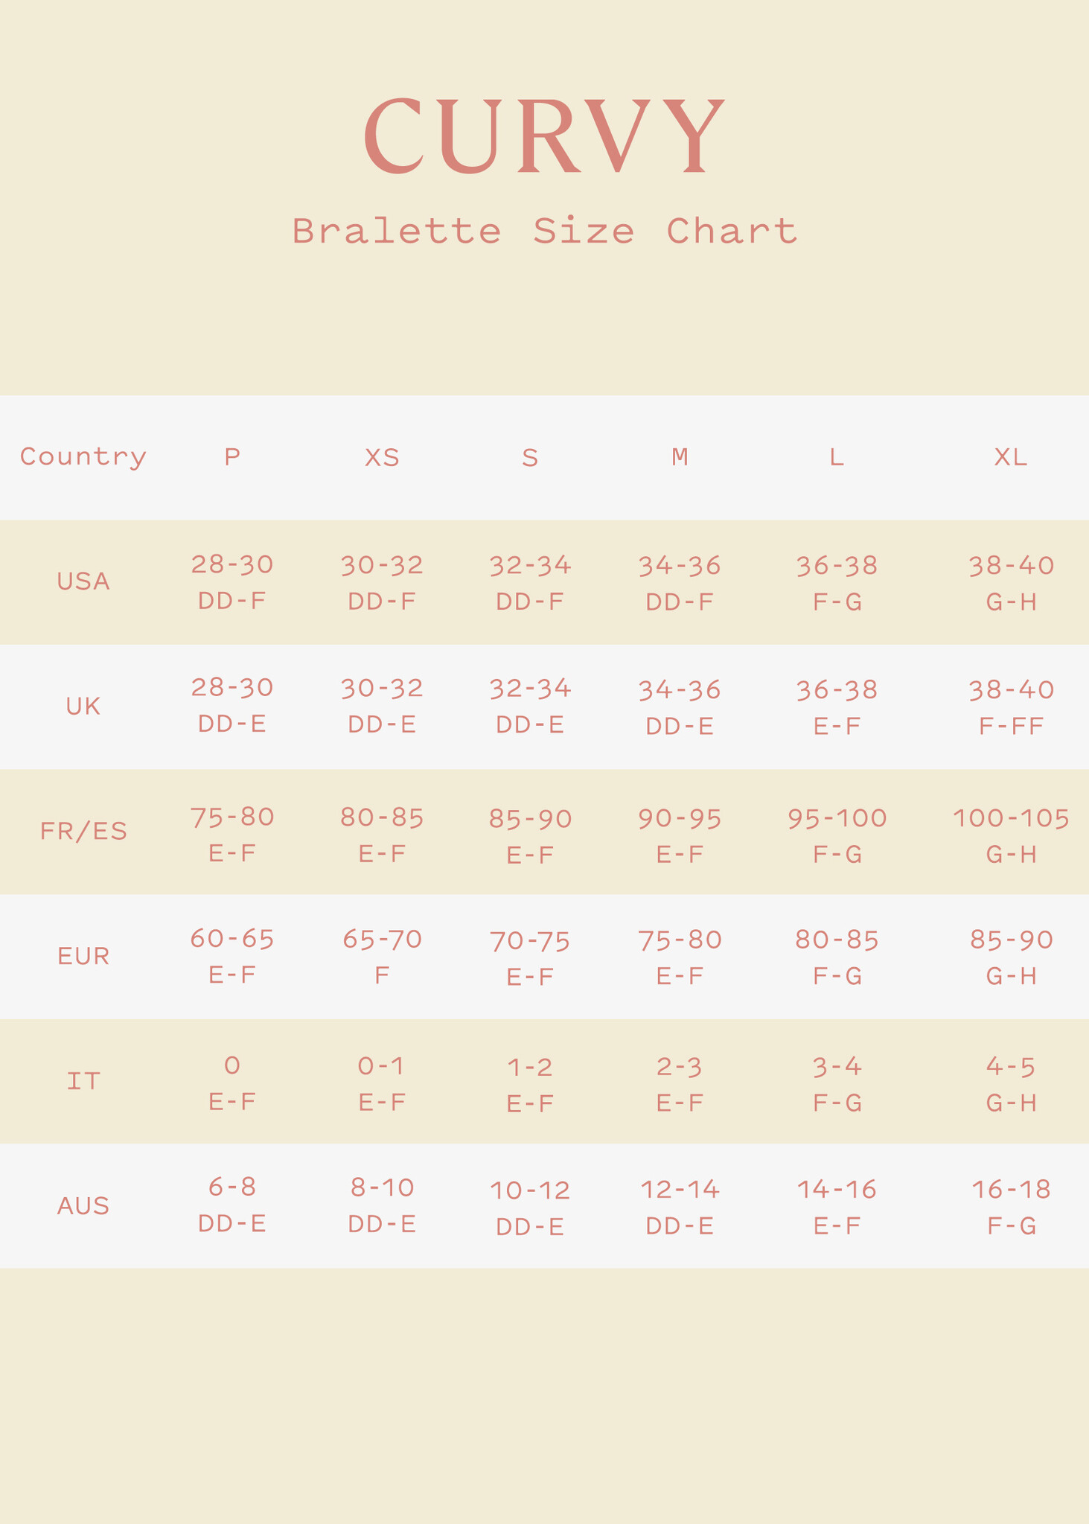Select the AUS P cell 6-8
This screenshot has height=1524, width=1089.
point(232,1187)
